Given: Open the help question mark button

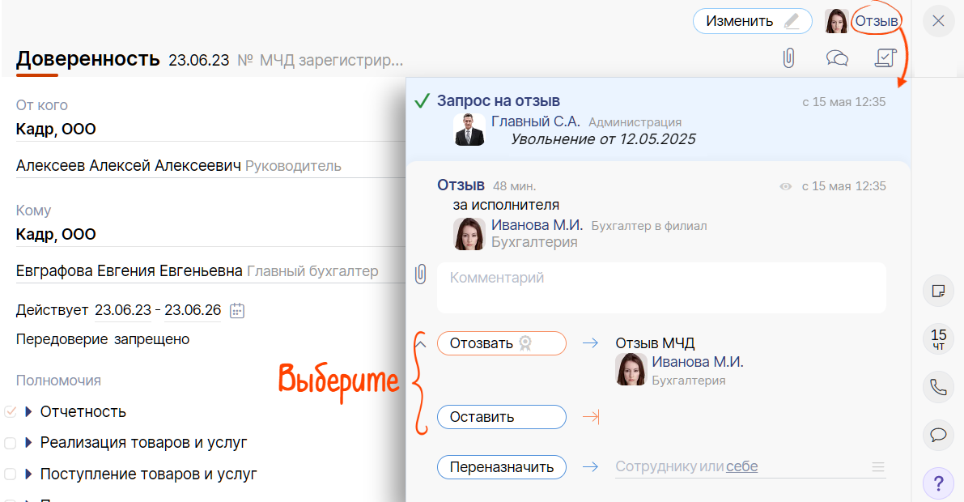Looking at the screenshot, I should coord(938,484).
